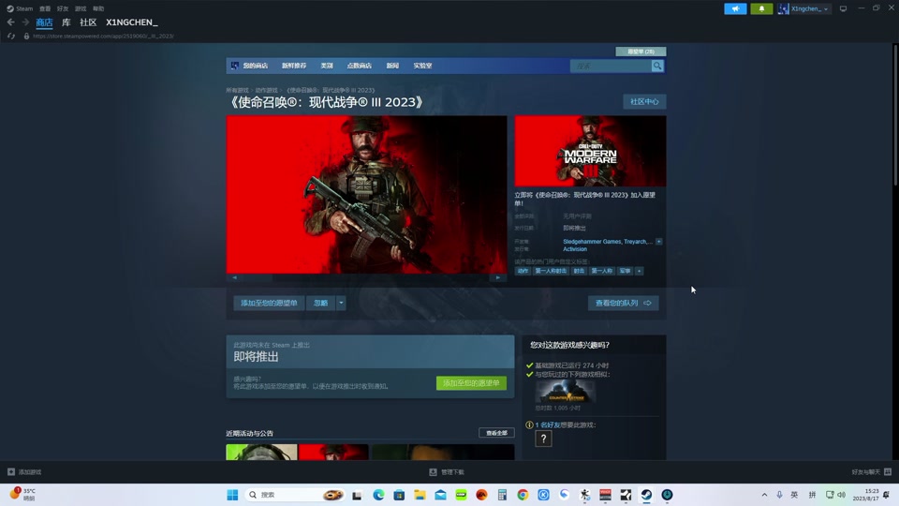Open the Calculator taskbar icon
Screen dimensions: 899x506
pos(502,495)
